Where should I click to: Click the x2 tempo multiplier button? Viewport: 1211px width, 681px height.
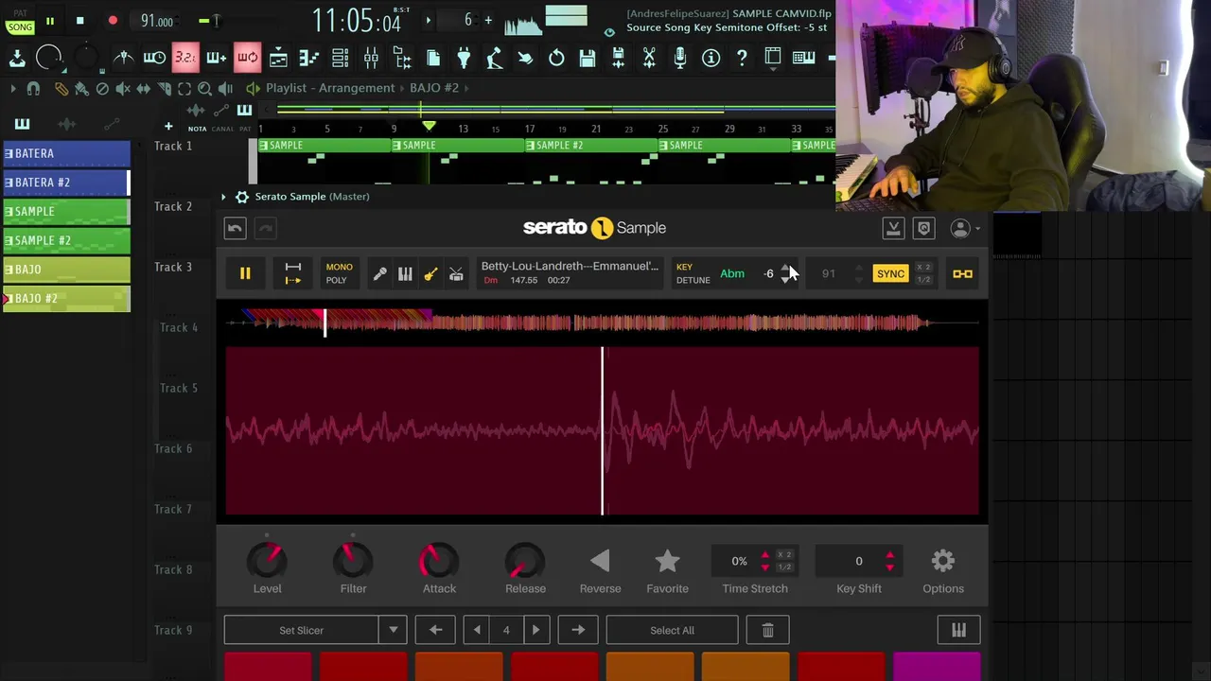923,268
